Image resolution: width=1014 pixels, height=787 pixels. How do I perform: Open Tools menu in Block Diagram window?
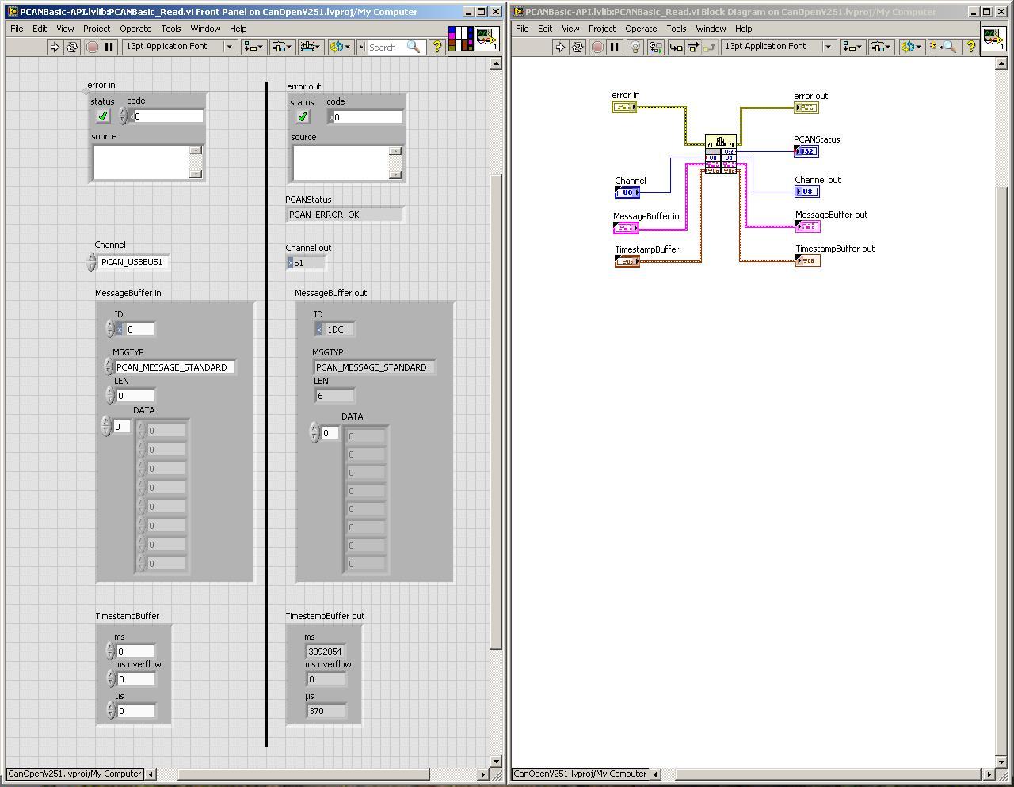[x=676, y=28]
